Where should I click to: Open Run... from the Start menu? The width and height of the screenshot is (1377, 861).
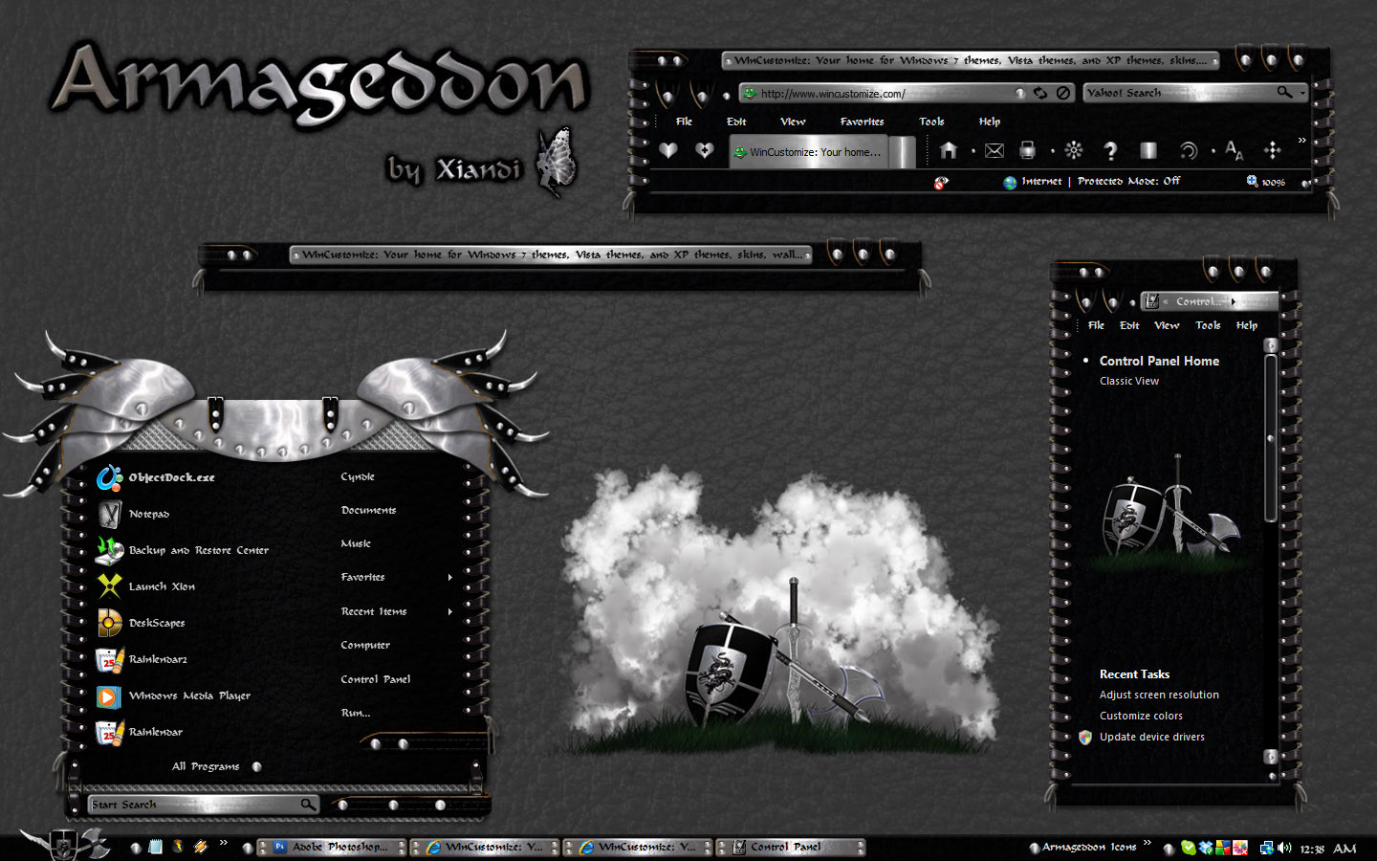pos(356,713)
